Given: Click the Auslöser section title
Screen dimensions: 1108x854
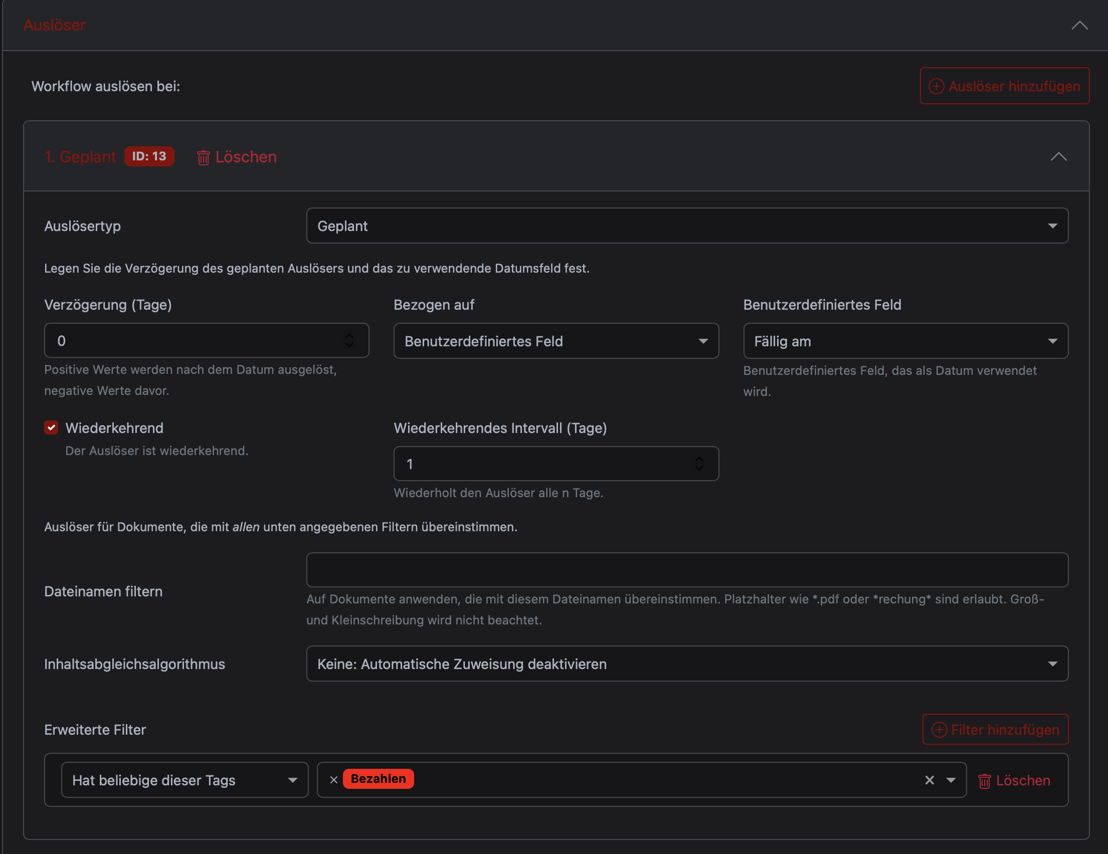Looking at the screenshot, I should 54,26.
